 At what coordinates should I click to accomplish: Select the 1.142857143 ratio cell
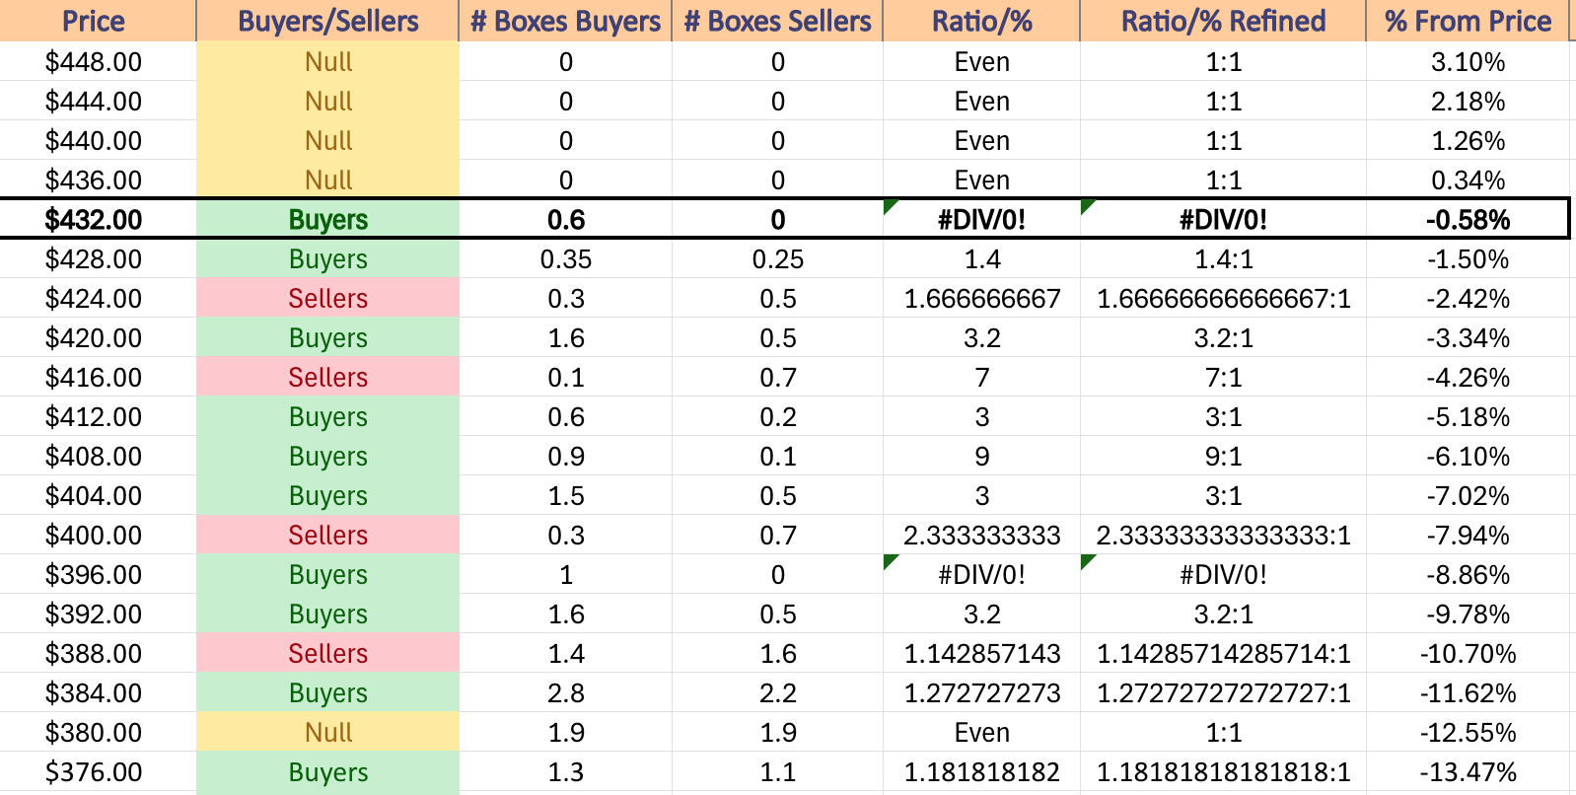point(982,653)
